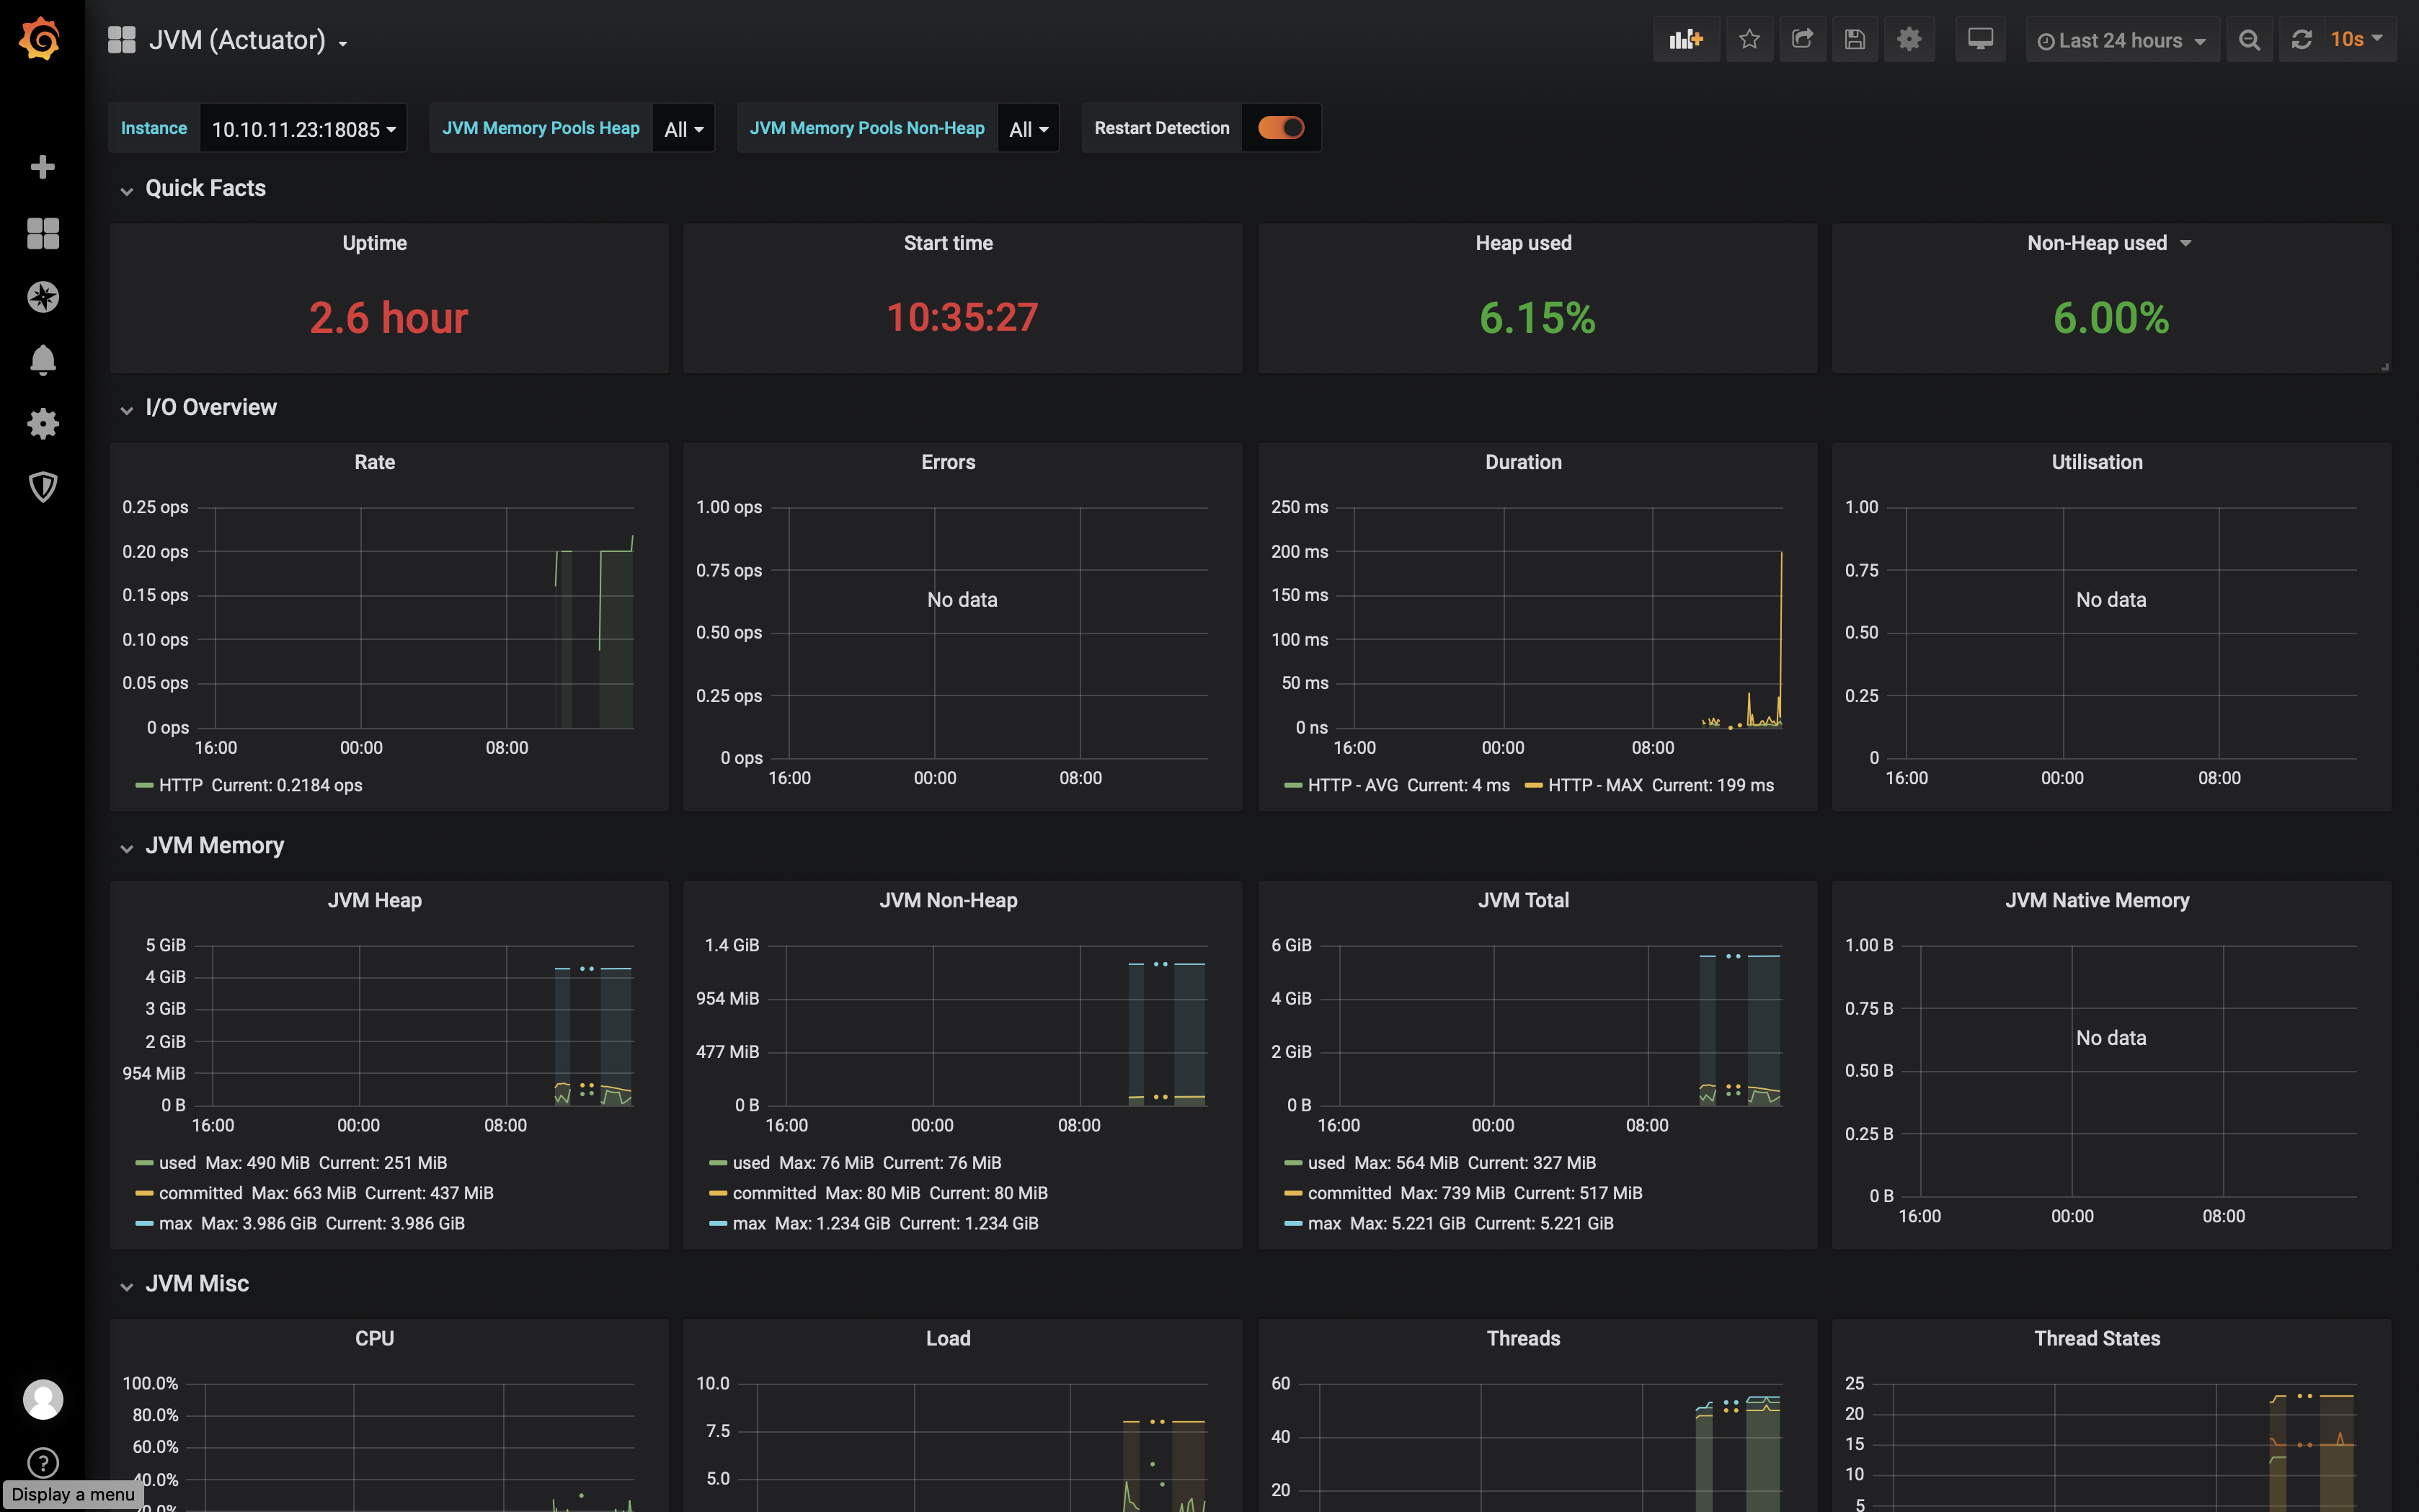Click max color swatch in JVM Total legend
2419x1512 pixels.
point(1293,1224)
